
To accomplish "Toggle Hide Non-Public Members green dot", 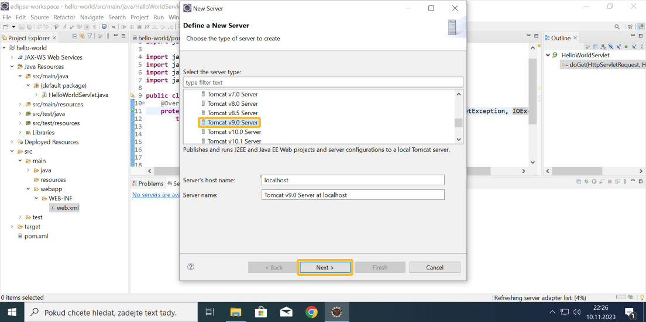I will (x=626, y=47).
